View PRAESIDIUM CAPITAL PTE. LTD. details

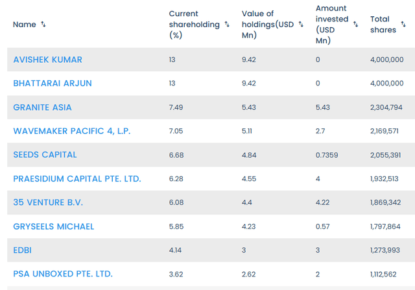click(x=77, y=179)
